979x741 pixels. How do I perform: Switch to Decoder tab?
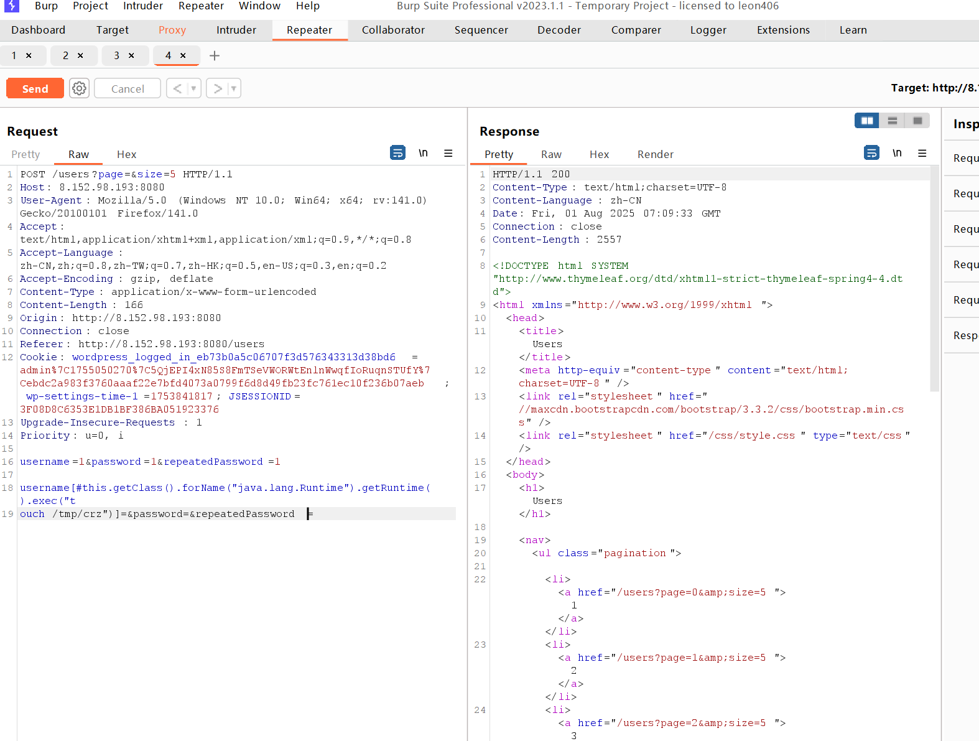pyautogui.click(x=559, y=30)
